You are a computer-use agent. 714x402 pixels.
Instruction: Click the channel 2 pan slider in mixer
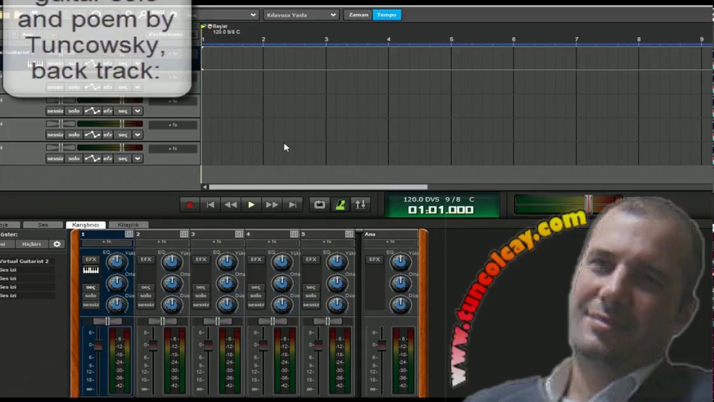162,321
